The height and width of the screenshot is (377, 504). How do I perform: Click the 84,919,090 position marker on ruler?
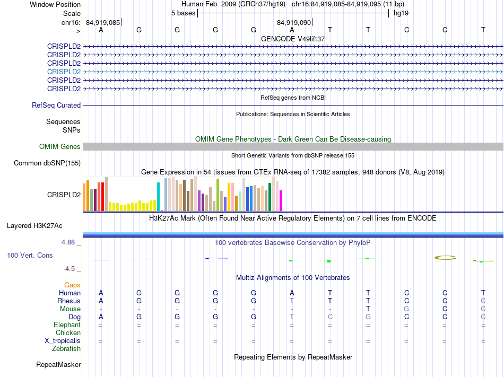[x=294, y=23]
